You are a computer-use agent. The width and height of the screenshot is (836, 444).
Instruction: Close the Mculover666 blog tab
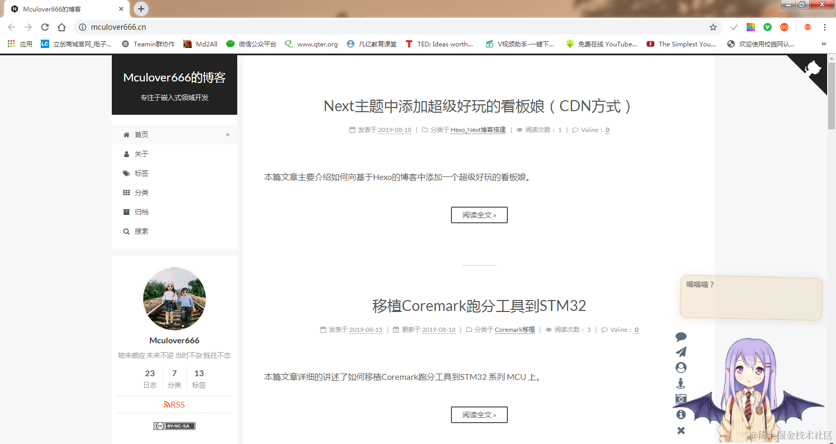[x=121, y=9]
